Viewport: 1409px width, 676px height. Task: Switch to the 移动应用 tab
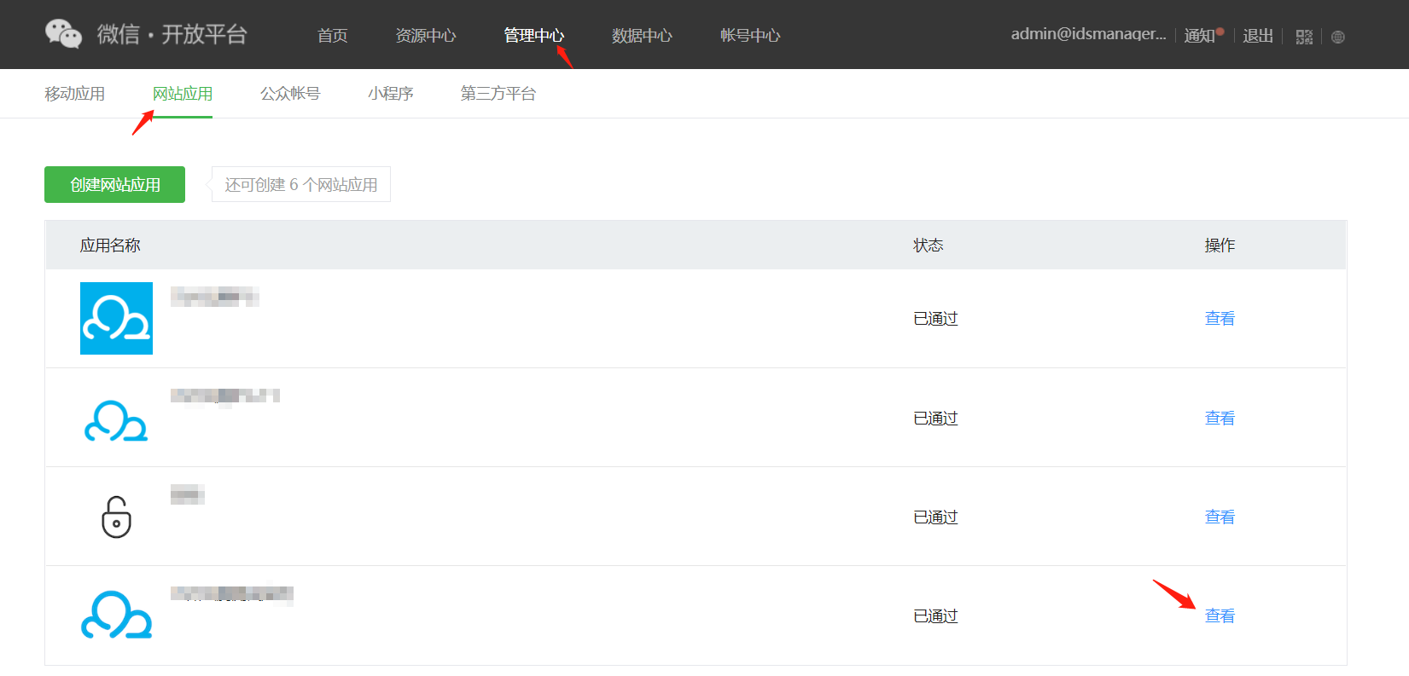(74, 94)
